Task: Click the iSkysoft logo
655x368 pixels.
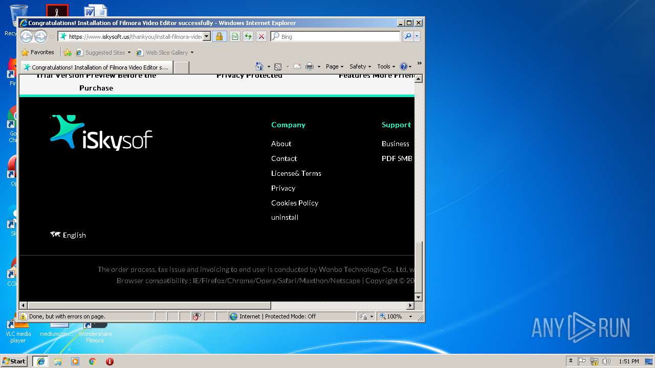Action: [101, 132]
